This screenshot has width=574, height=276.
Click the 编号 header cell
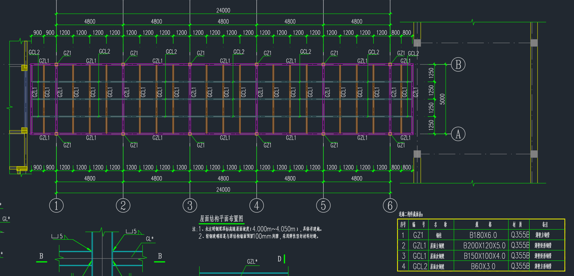point(418,224)
